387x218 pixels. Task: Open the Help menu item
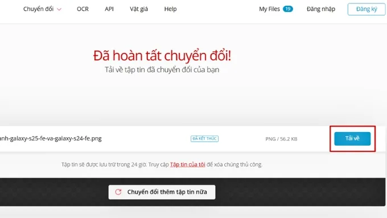[x=170, y=9]
